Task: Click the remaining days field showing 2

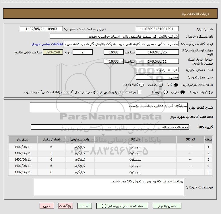Action: [x=83, y=52]
